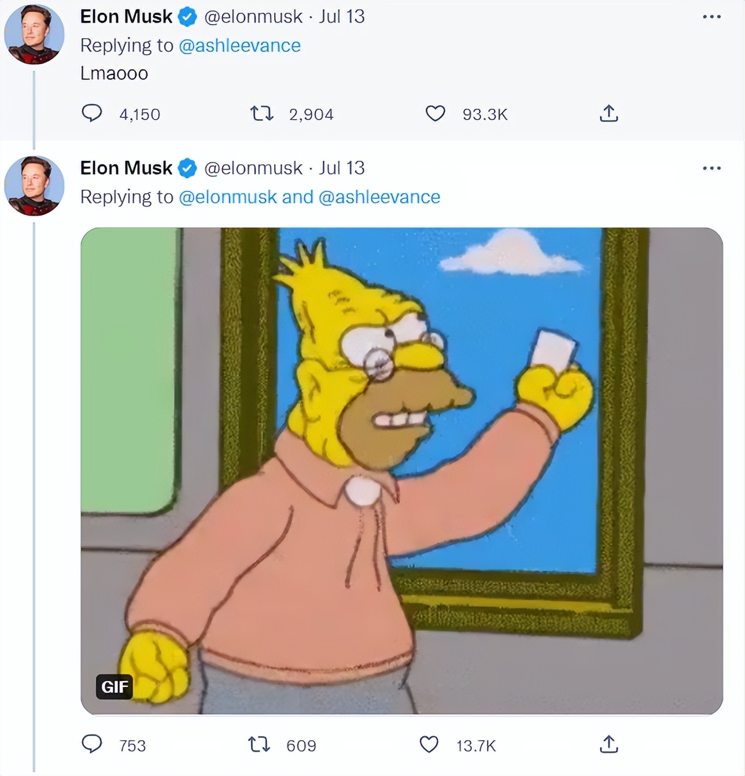
Task: Retweet the Lmaooo tweet
Action: tap(261, 113)
